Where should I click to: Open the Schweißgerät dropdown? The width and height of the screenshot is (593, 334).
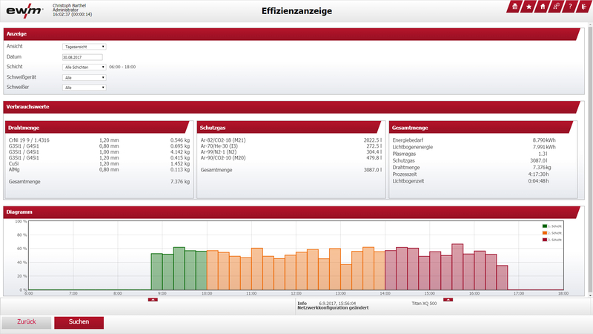pyautogui.click(x=85, y=77)
